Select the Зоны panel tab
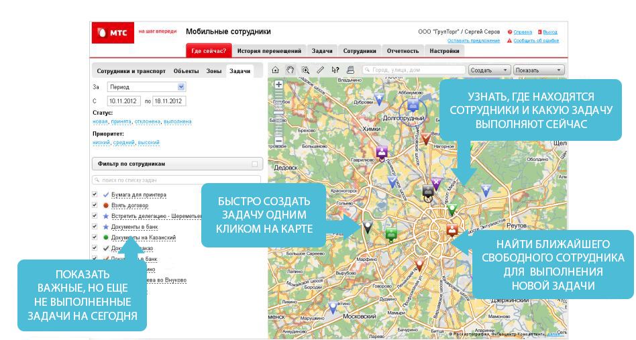The image size is (636, 340). tap(214, 71)
